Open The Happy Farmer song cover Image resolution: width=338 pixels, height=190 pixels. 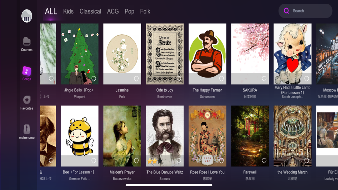(x=208, y=54)
